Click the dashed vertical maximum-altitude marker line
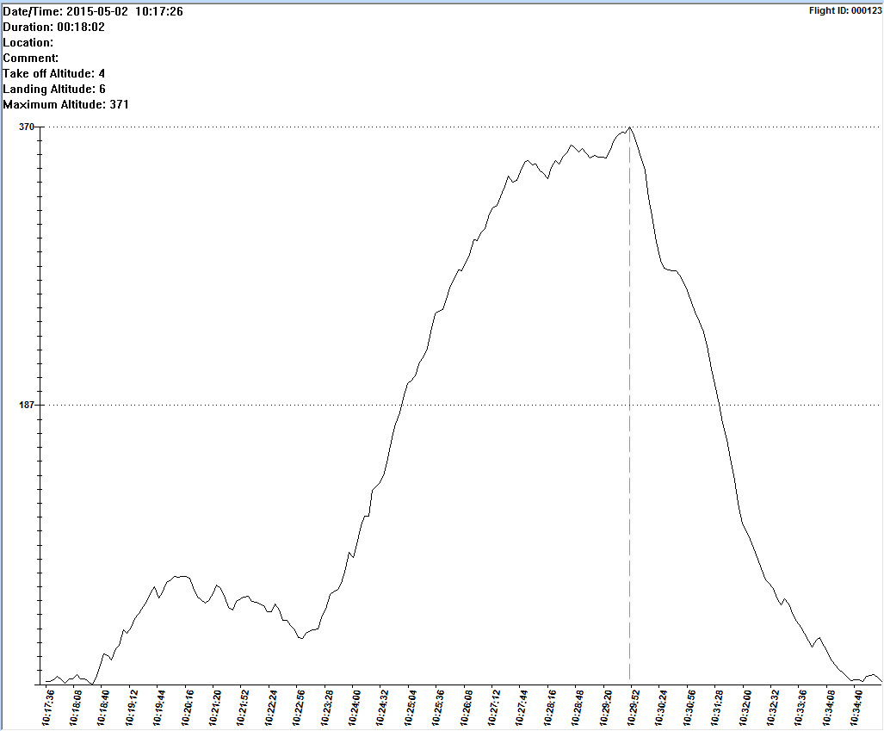 pos(630,431)
